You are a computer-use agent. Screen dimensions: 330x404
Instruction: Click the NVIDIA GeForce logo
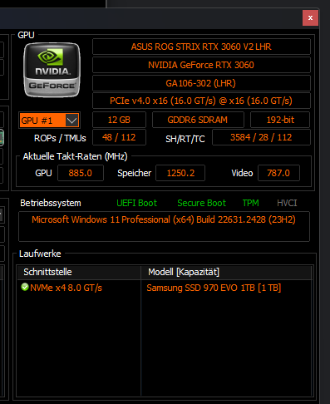point(52,70)
